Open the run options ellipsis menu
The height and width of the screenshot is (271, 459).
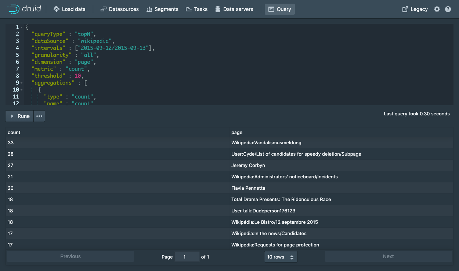tap(39, 116)
